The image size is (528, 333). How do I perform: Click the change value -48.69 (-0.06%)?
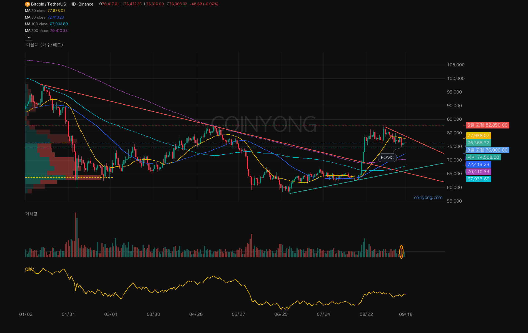(204, 4)
